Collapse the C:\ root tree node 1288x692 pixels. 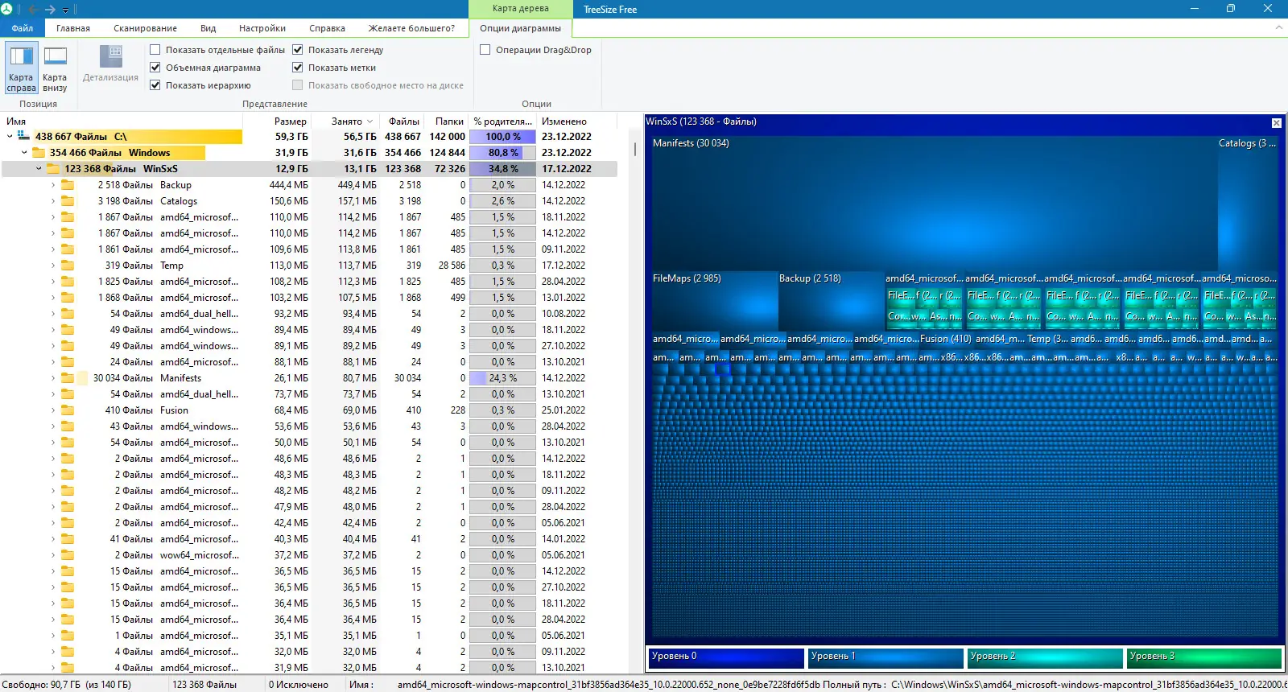(10, 137)
